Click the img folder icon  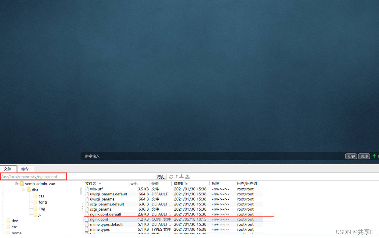click(x=35, y=208)
